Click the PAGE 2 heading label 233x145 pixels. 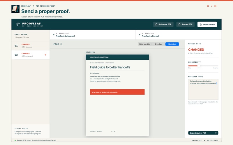[58, 44]
